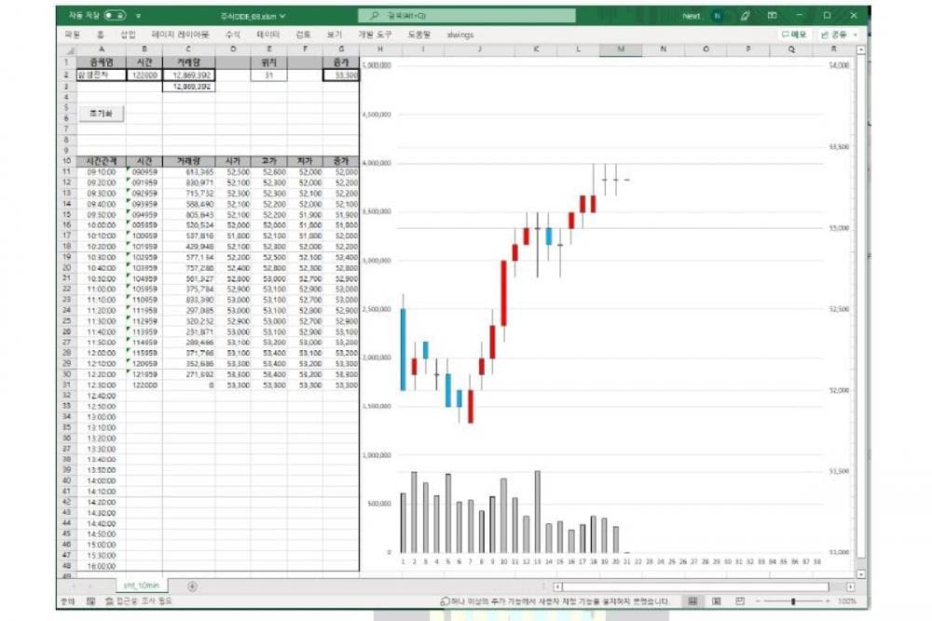
Task: Click the 100% zoom level
Action: [x=847, y=601]
